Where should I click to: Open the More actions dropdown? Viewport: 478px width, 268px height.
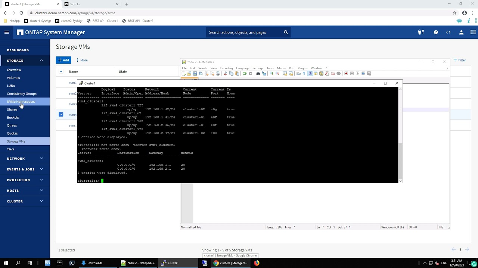pyautogui.click(x=82, y=60)
